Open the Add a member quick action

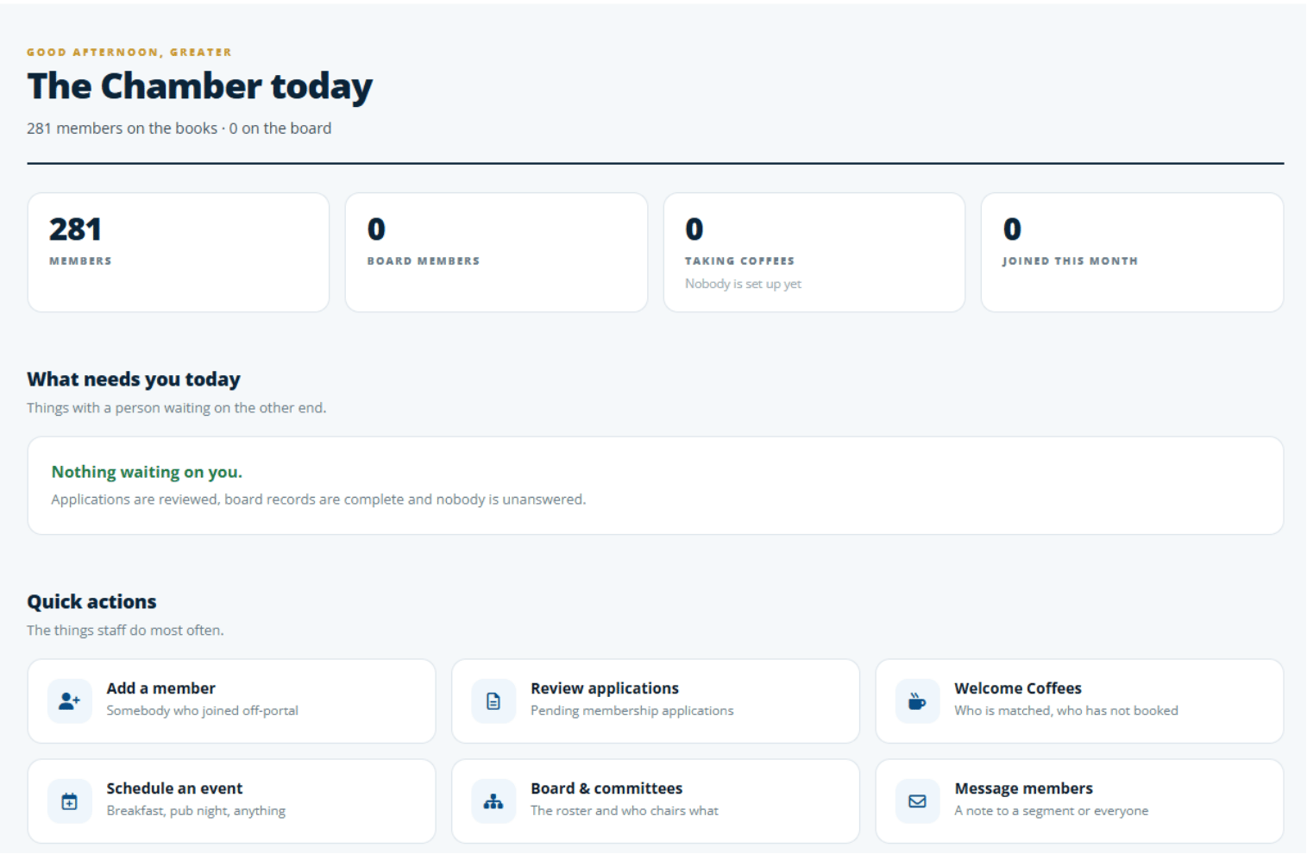[x=231, y=701]
